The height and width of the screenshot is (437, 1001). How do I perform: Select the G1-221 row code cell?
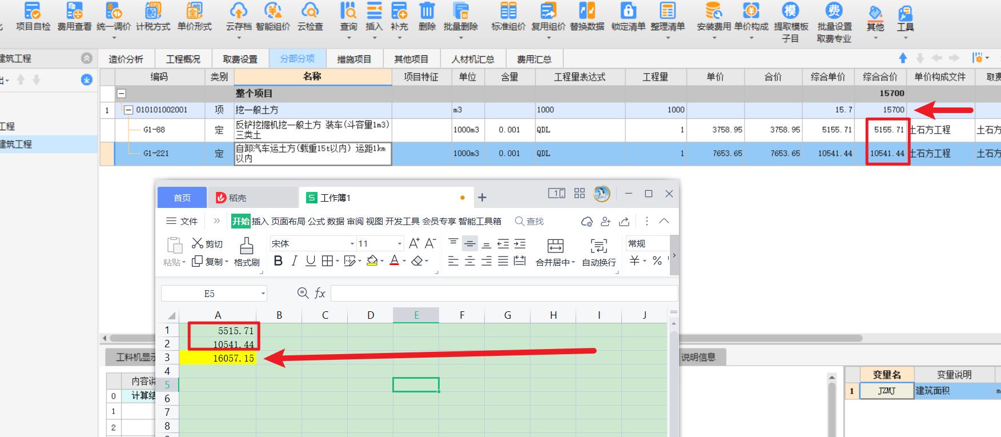click(160, 153)
